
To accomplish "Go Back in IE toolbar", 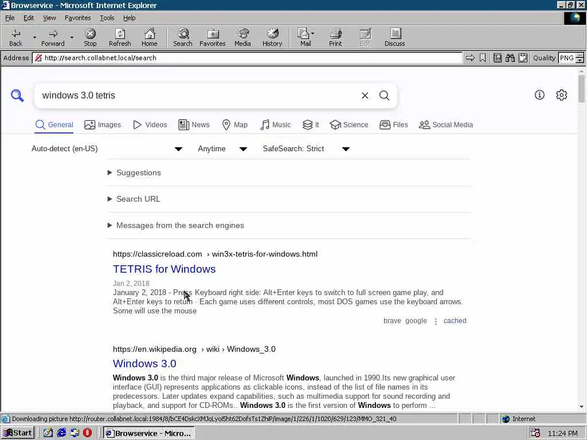I will pyautogui.click(x=15, y=37).
